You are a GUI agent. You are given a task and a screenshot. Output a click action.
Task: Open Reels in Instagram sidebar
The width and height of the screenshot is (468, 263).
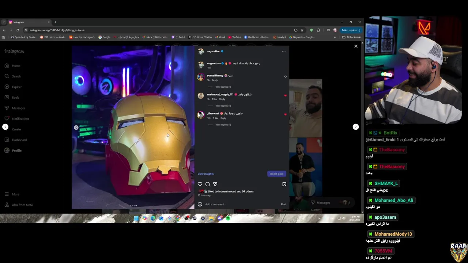12,98
